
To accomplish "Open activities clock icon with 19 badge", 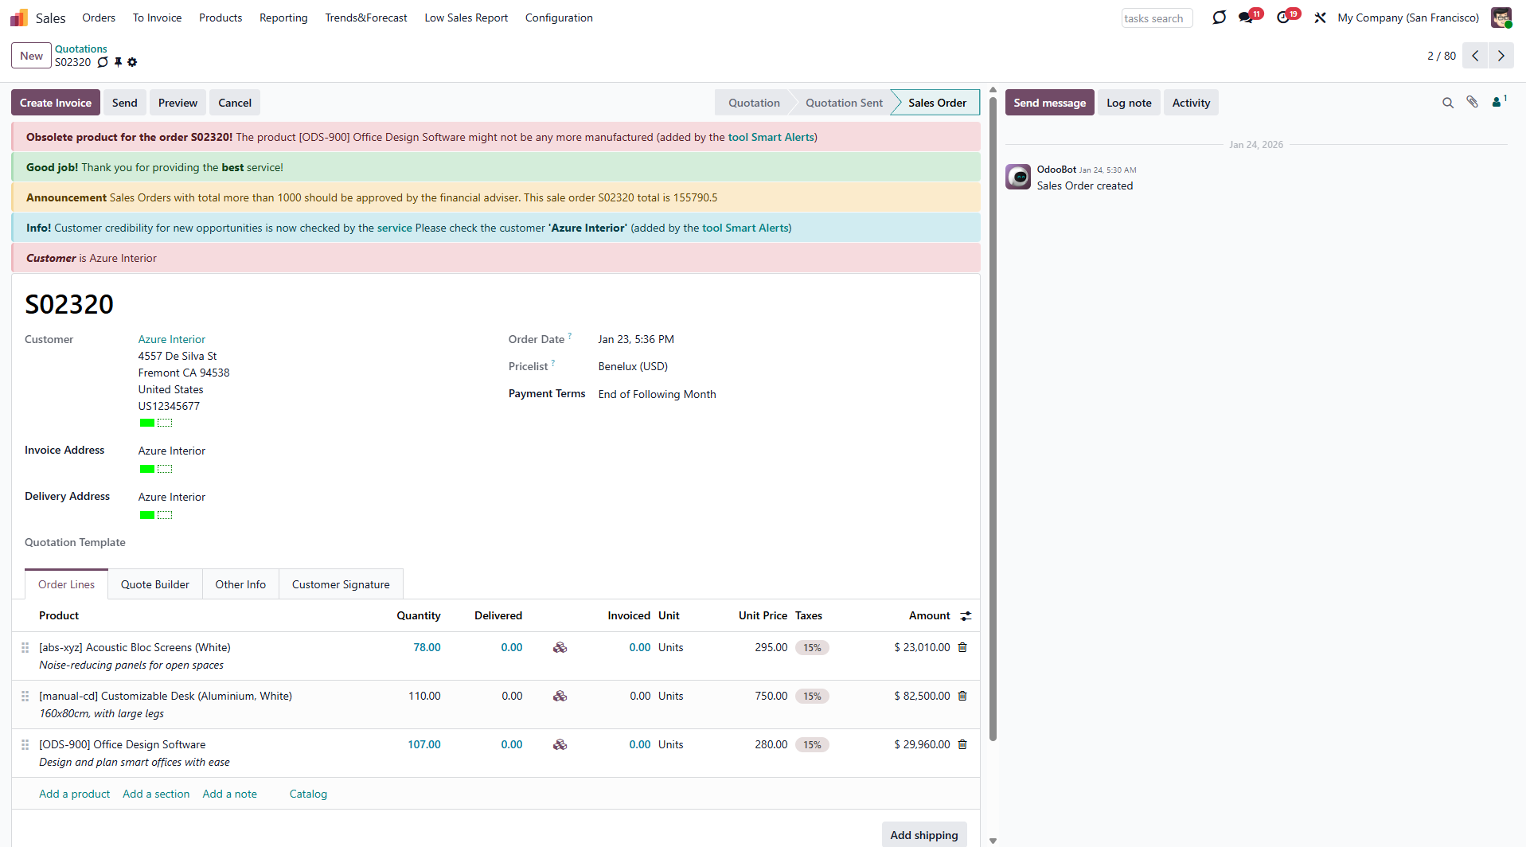I will pyautogui.click(x=1283, y=18).
